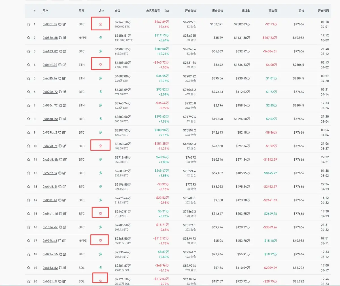Edit note for 0x939f..d2 in row 17
The image size is (340, 286).
(x=64, y=241)
